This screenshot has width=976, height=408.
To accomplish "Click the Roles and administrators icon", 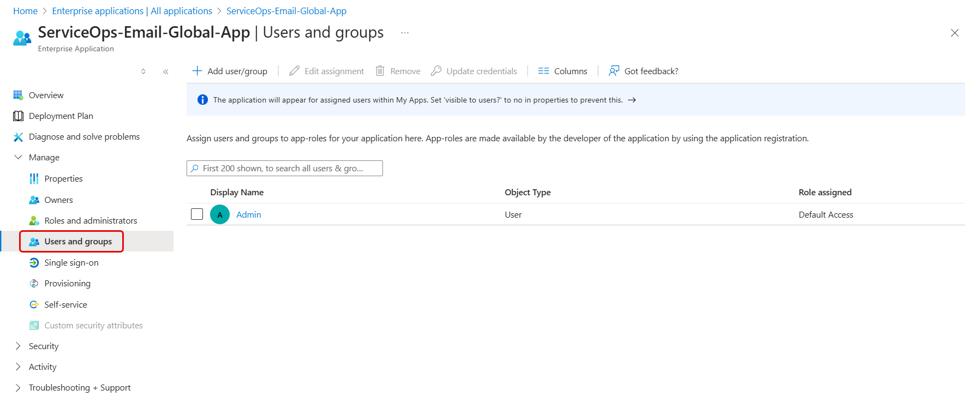I will click(34, 221).
